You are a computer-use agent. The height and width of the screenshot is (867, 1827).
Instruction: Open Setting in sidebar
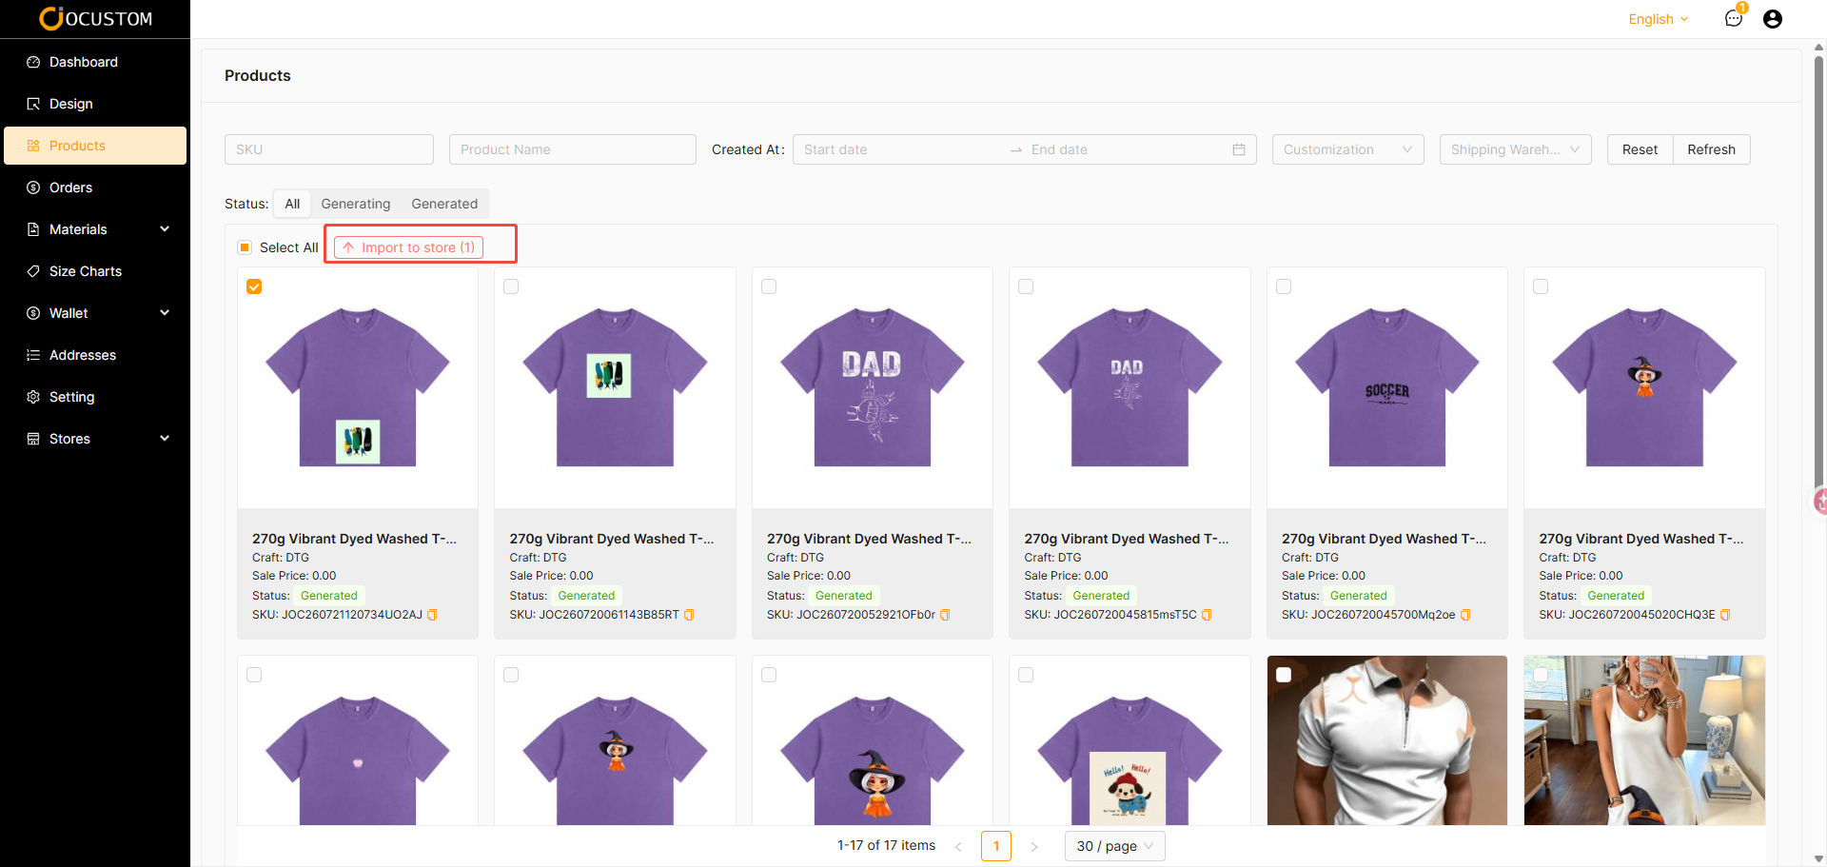click(95, 397)
